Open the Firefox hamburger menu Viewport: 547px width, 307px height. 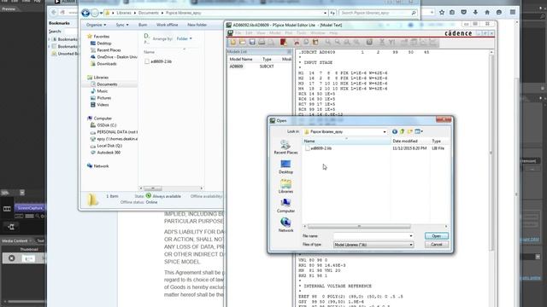[x=513, y=12]
